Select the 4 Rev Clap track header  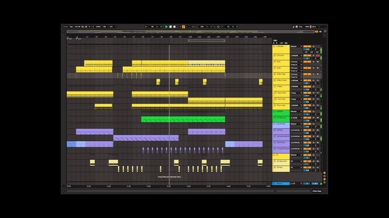[x=281, y=76]
